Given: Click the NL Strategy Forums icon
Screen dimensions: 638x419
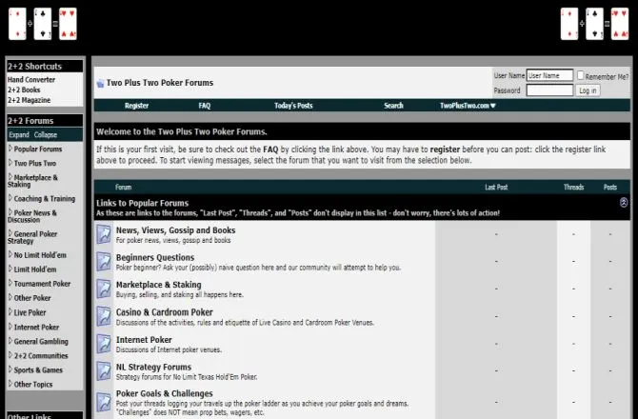Looking at the screenshot, I should [x=104, y=371].
